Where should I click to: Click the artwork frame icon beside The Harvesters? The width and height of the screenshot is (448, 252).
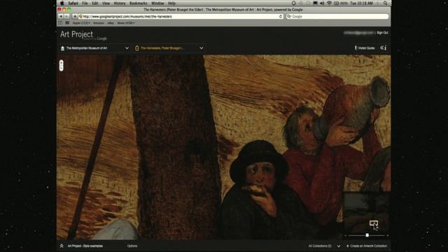(137, 48)
